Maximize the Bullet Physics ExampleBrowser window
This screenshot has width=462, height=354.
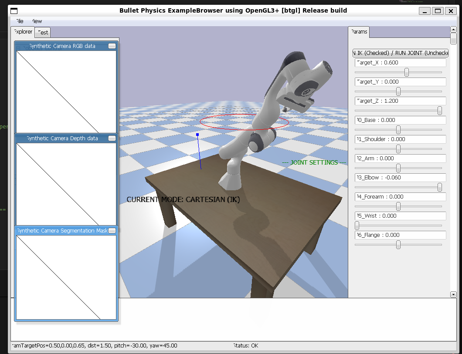coord(438,11)
